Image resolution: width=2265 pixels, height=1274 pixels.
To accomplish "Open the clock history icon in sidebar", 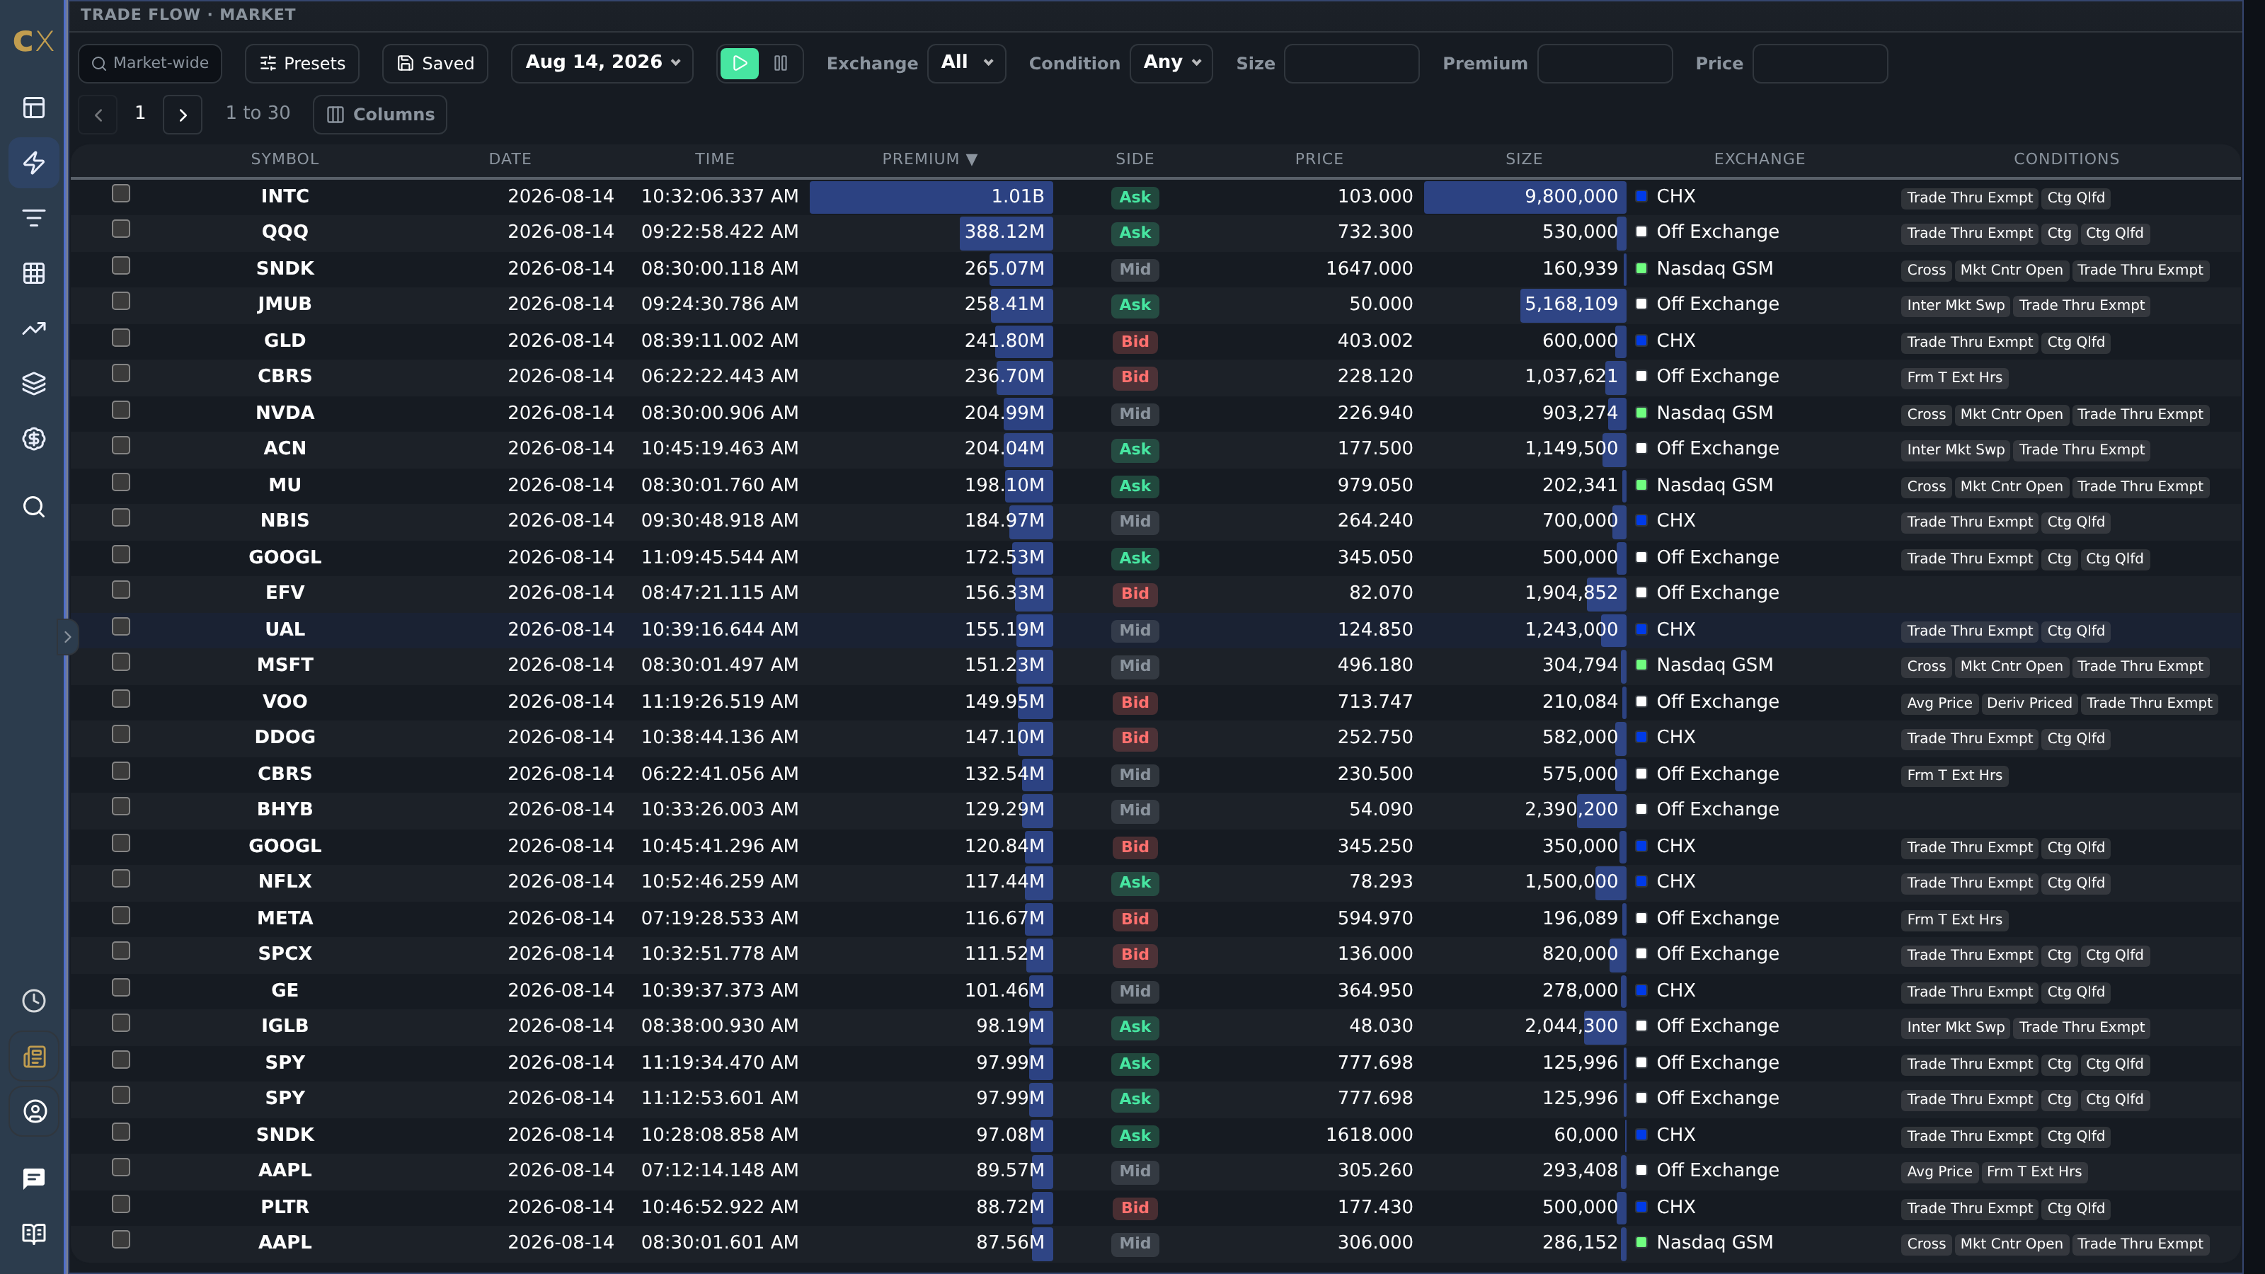I will tap(33, 1001).
